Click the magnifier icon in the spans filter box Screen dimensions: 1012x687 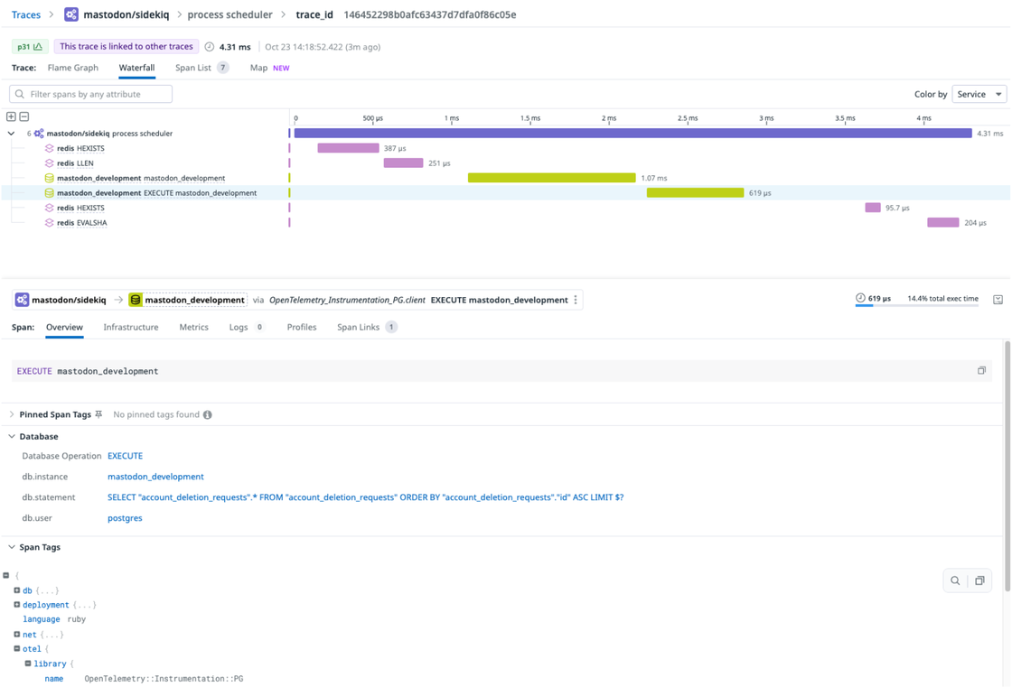[x=20, y=94]
